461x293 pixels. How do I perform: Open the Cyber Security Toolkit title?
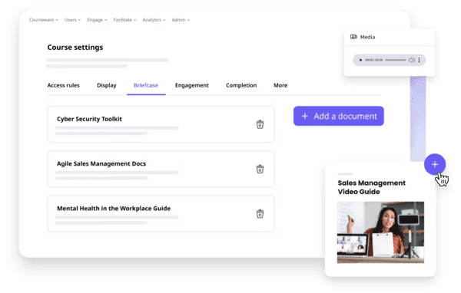point(89,119)
